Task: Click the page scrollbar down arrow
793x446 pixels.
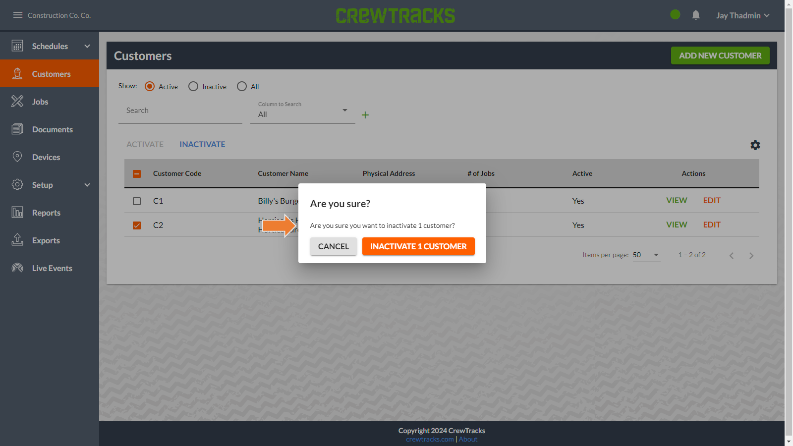Action: (789, 441)
